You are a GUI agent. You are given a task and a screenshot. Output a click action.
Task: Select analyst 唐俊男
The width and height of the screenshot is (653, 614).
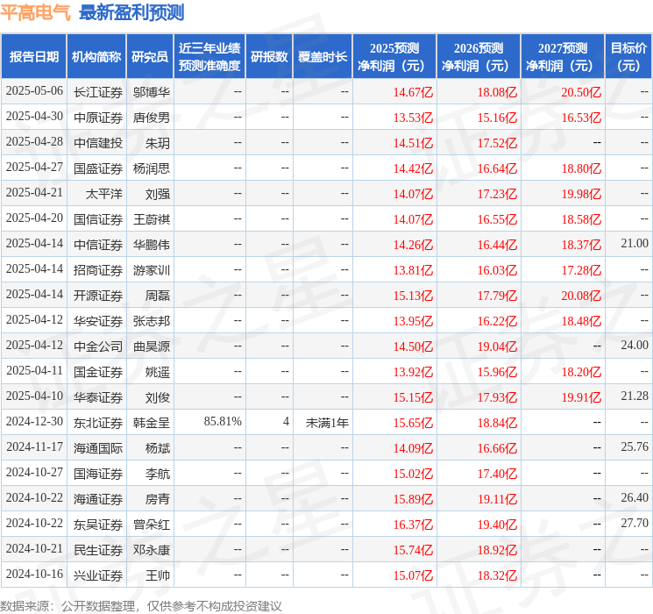151,118
